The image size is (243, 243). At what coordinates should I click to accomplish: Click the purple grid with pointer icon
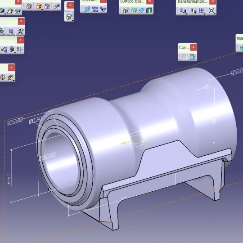[x=11, y=31]
